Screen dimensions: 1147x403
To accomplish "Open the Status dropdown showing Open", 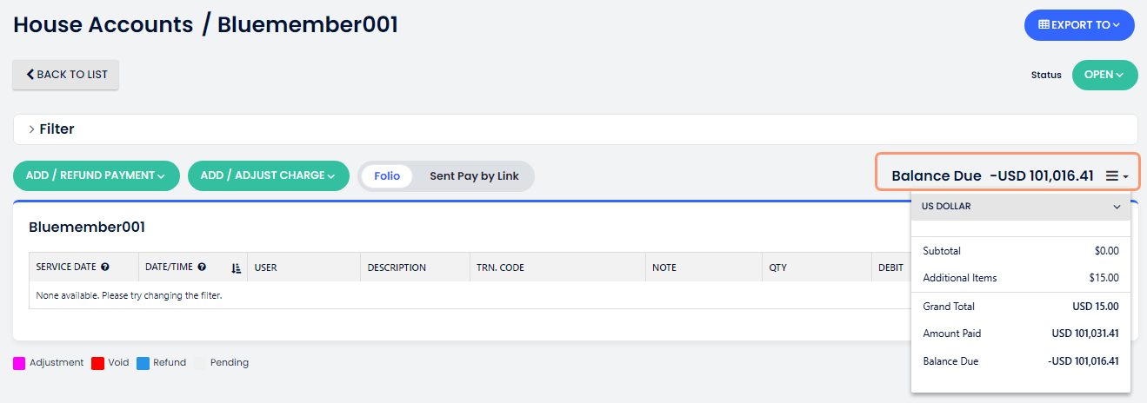I will click(1104, 75).
